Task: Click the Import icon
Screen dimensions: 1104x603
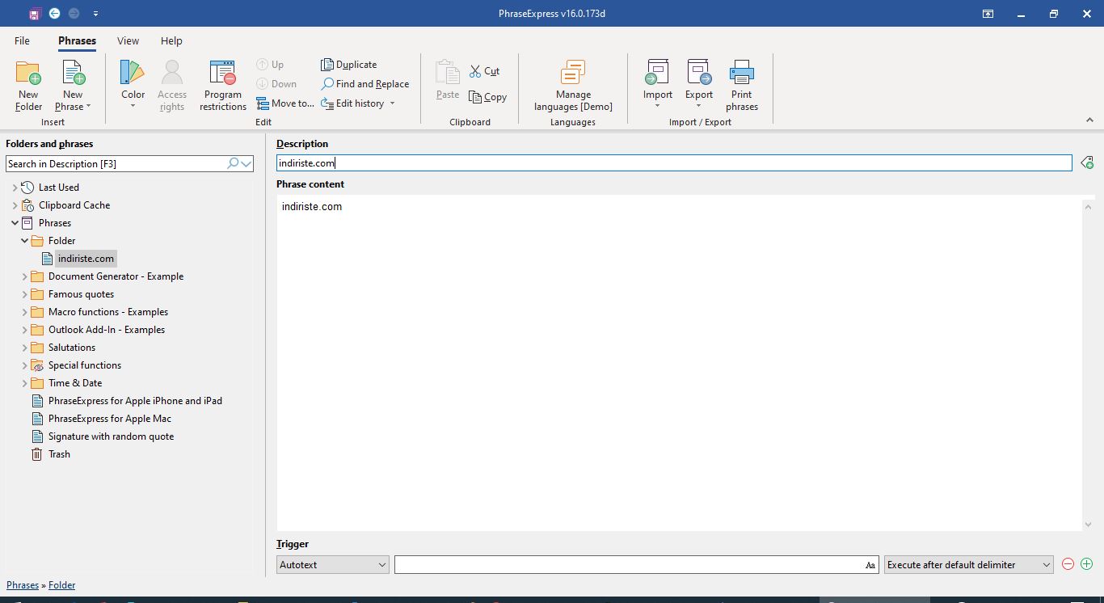Action: coord(657,85)
